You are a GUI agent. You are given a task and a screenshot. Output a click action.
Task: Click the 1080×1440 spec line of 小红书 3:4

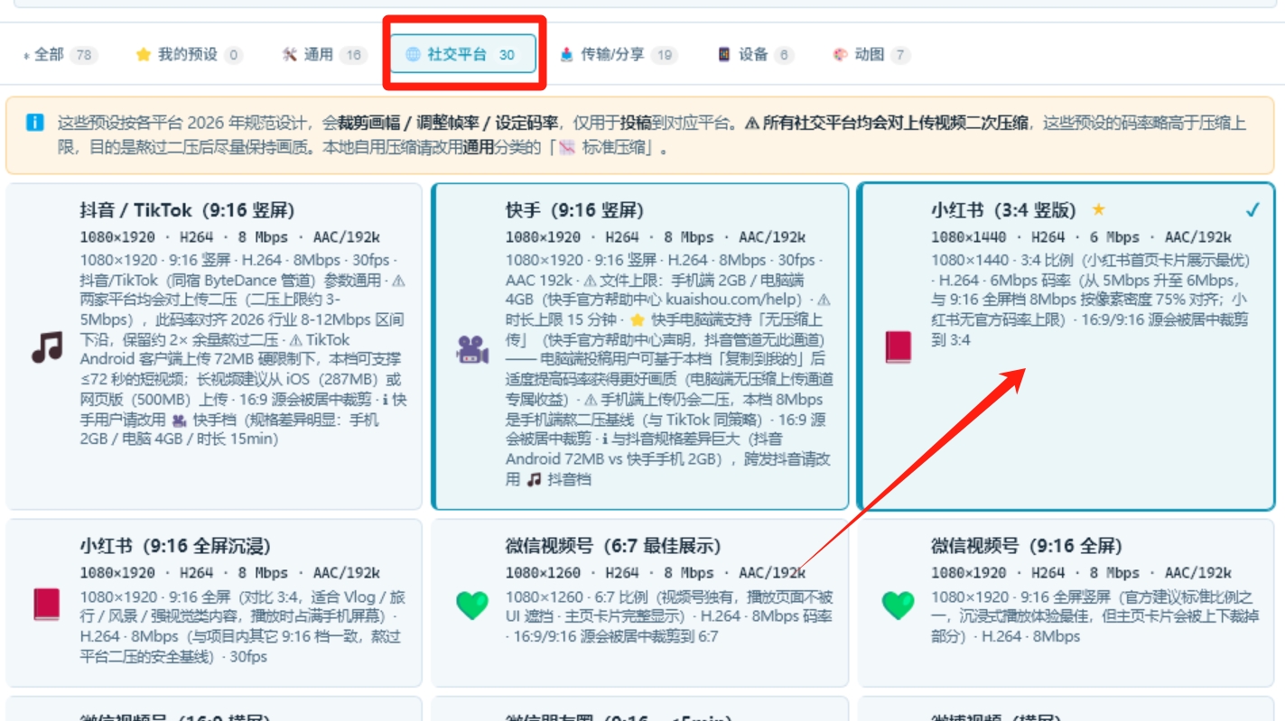(1081, 237)
